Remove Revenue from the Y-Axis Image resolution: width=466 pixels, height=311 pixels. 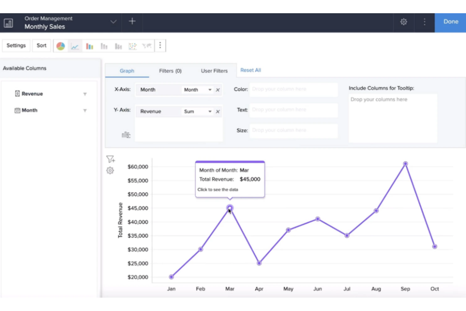pos(218,112)
